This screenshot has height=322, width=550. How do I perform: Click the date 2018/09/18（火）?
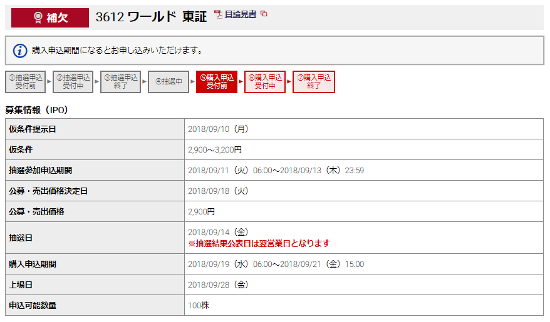[x=218, y=191]
